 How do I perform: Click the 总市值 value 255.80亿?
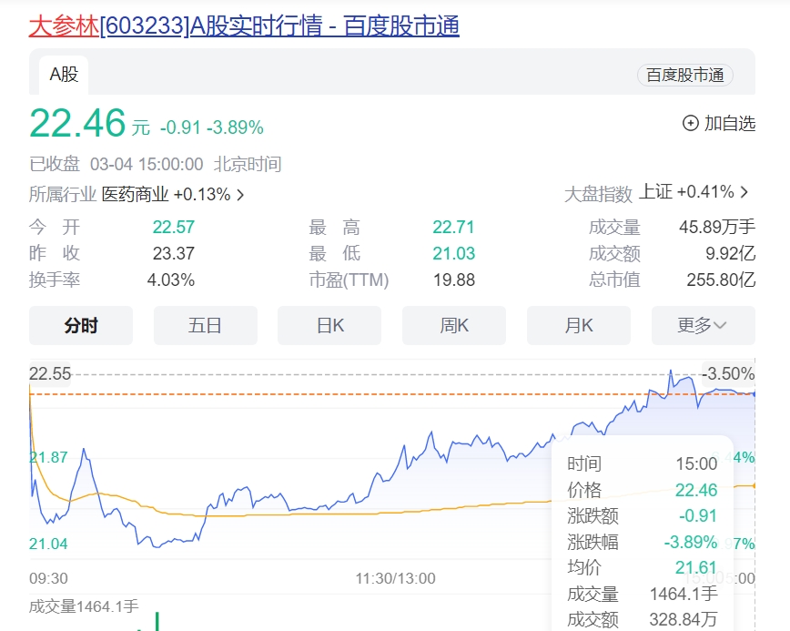click(x=721, y=280)
